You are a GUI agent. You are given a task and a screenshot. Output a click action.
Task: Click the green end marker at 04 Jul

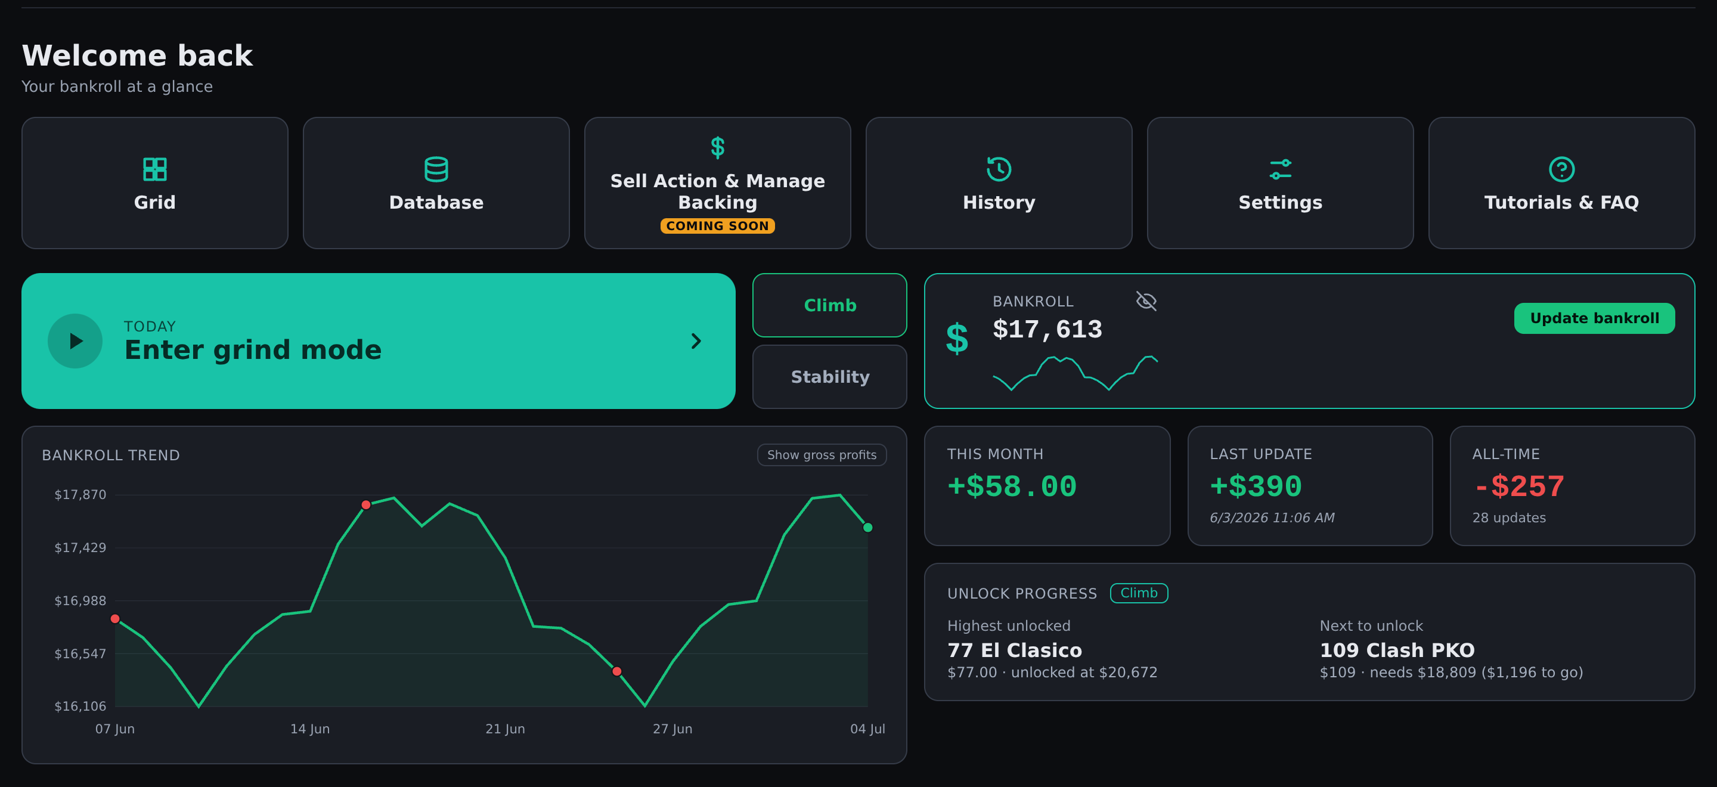click(x=867, y=528)
